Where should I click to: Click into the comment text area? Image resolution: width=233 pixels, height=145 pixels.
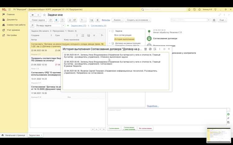(x=167, y=117)
